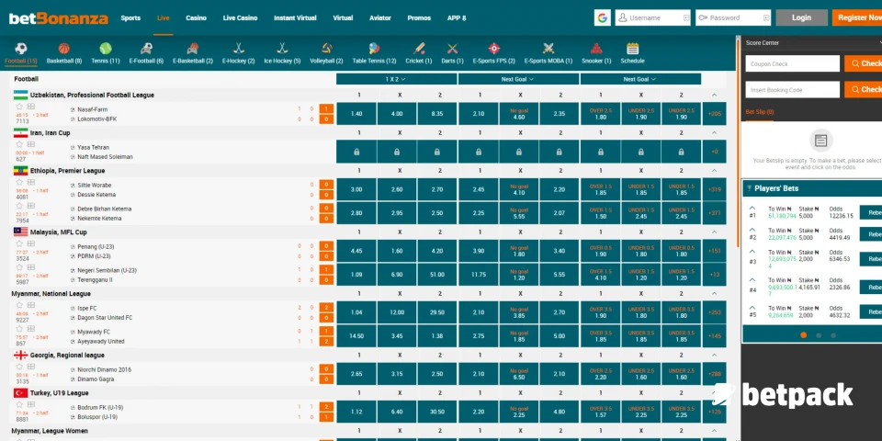The height and width of the screenshot is (441, 882).
Task: Open +205 more markets for Nasaf-Farm
Action: coord(715,114)
